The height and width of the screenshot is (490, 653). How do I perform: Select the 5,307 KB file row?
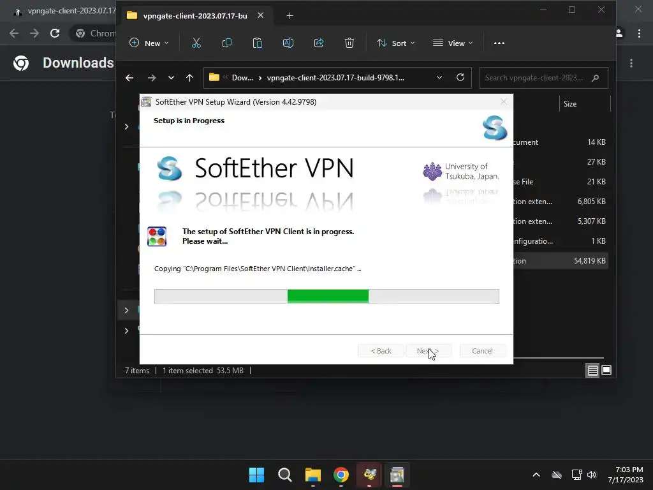(x=561, y=221)
